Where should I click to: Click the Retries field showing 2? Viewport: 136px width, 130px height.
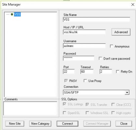point(106,71)
